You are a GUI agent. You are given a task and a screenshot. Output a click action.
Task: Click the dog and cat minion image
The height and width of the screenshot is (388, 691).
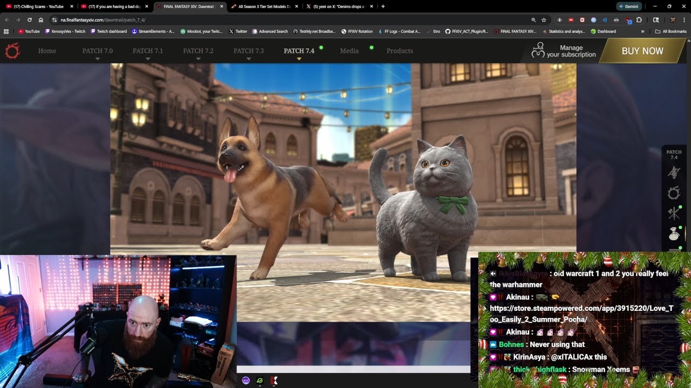coord(343,192)
